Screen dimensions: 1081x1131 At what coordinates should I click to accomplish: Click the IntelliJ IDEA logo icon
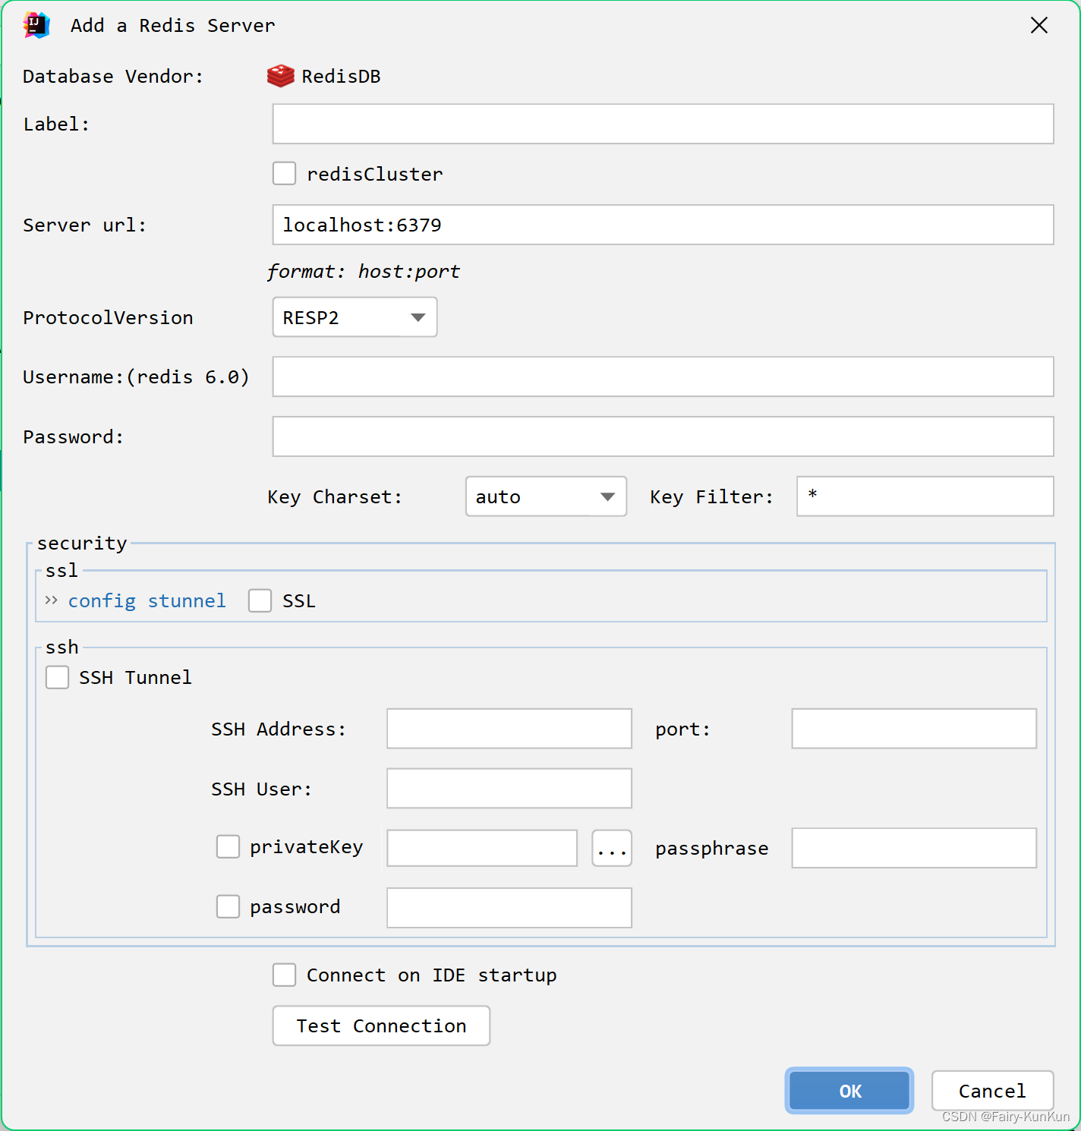(x=36, y=24)
